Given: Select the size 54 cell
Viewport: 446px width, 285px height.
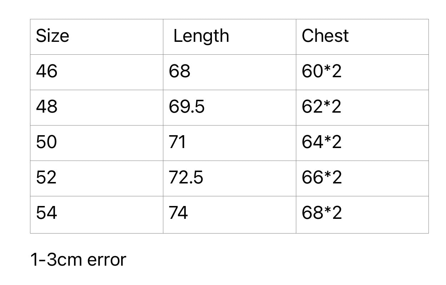Looking at the screenshot, I should click(x=46, y=213).
